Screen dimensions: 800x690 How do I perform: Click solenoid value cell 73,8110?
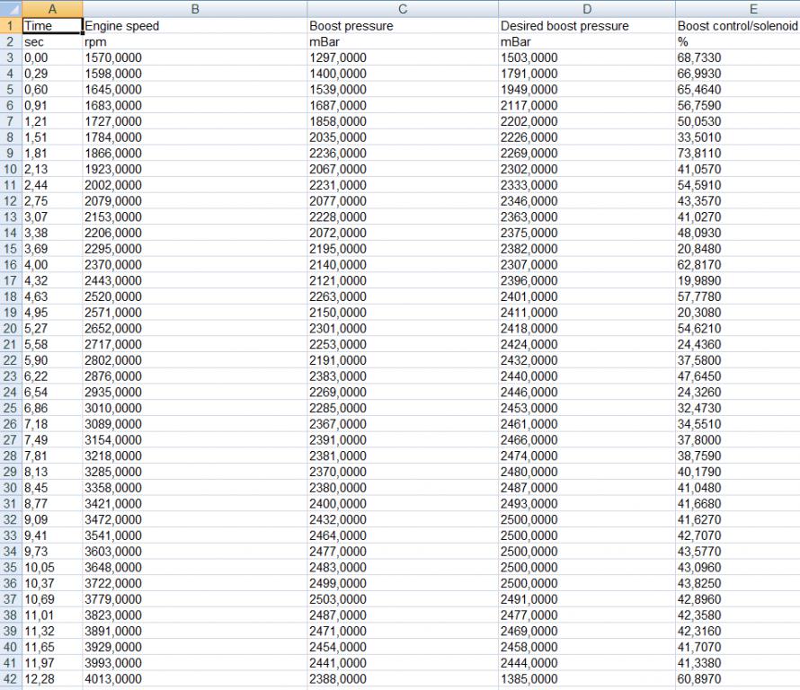(737, 153)
